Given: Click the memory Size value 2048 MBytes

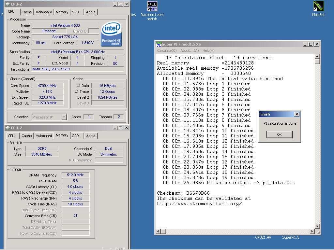Looking at the screenshot, I should point(42,155).
